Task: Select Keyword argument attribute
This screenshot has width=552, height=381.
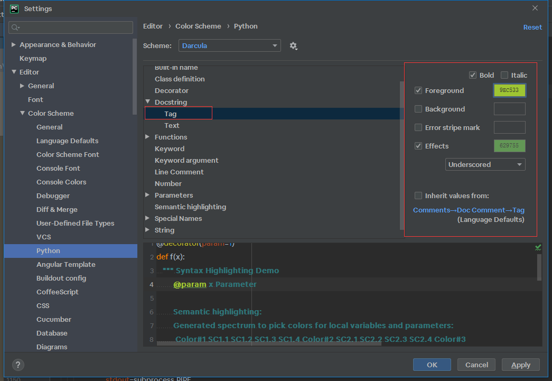Action: pyautogui.click(x=186, y=160)
